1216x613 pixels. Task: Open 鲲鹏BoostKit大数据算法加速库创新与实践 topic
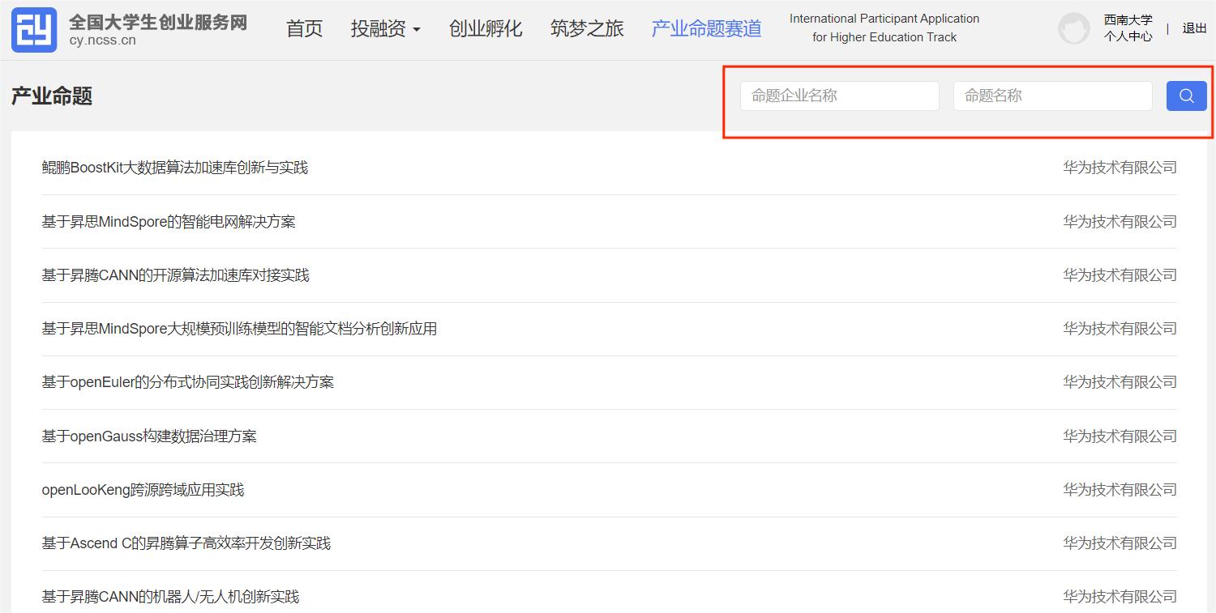click(175, 168)
